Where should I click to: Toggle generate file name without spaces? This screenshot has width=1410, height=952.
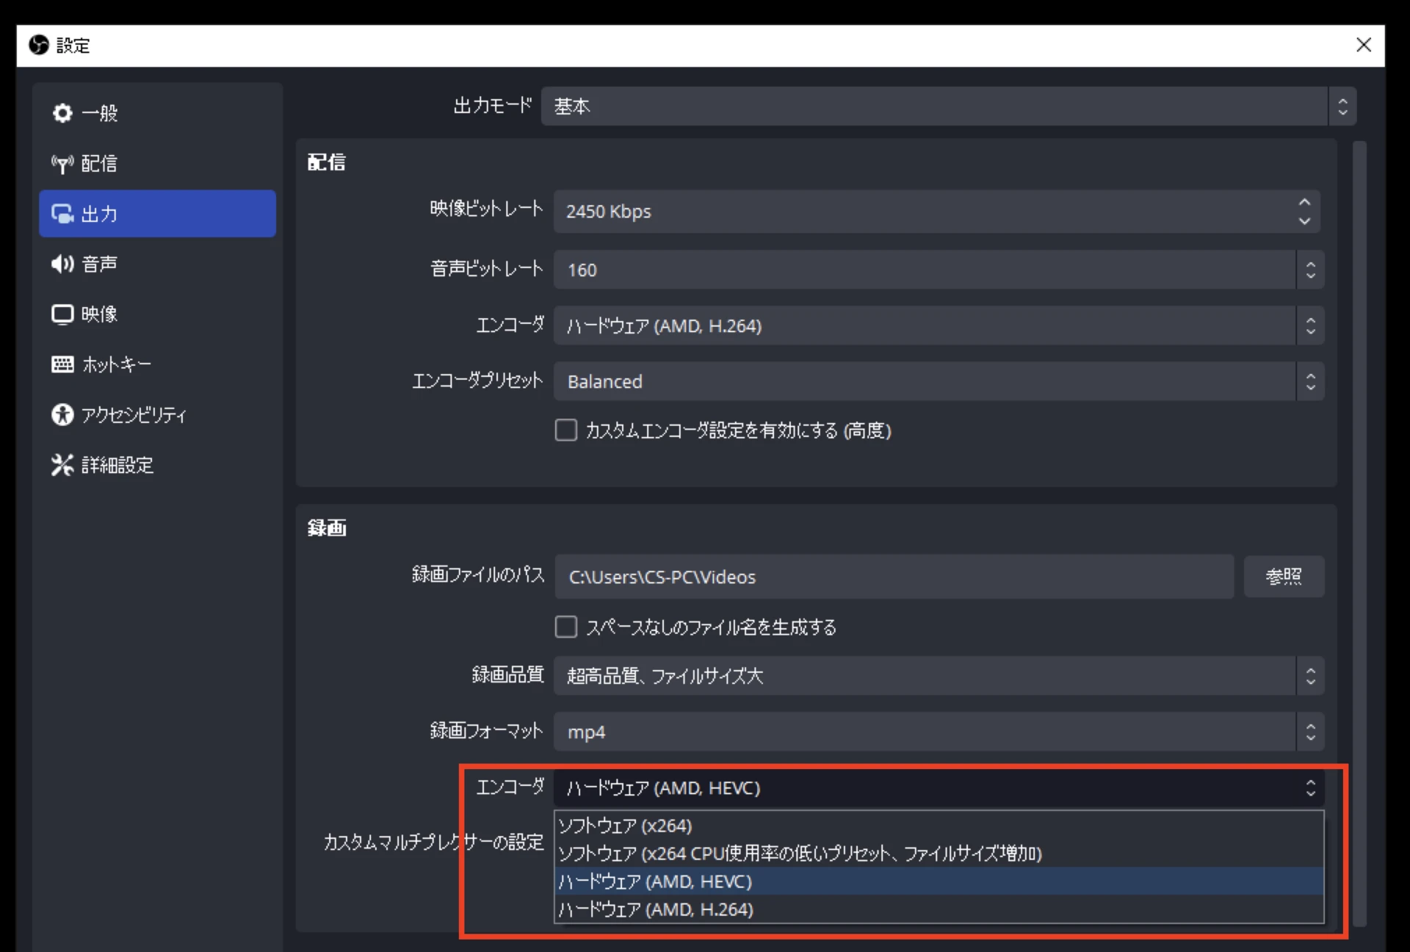[x=565, y=627]
